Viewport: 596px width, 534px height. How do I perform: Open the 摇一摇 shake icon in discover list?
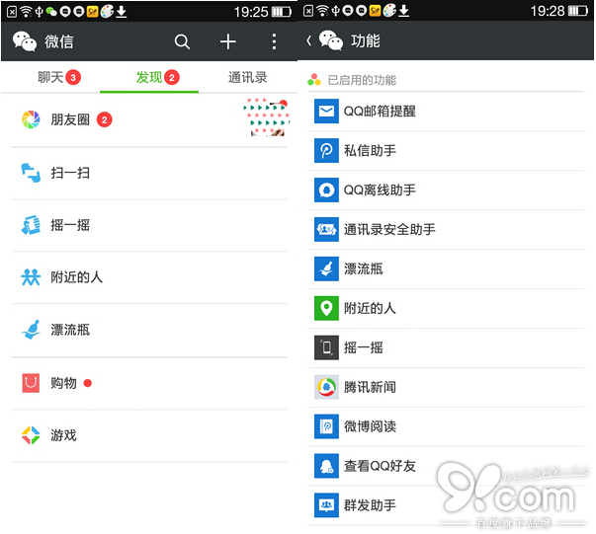coord(31,225)
